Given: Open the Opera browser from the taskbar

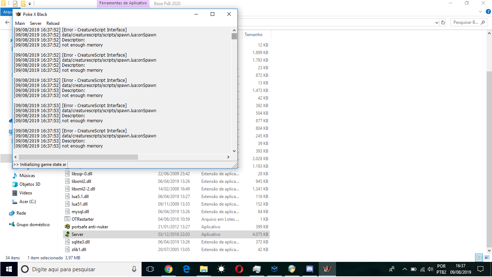Looking at the screenshot, I should (x=239, y=269).
